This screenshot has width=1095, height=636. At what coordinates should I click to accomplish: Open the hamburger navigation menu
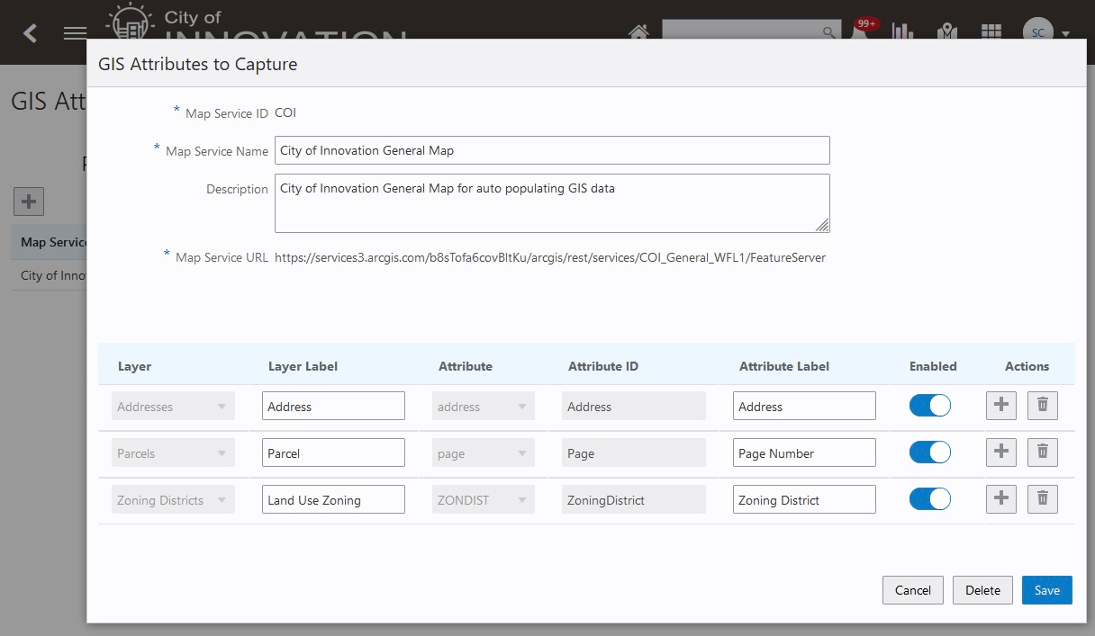[75, 33]
